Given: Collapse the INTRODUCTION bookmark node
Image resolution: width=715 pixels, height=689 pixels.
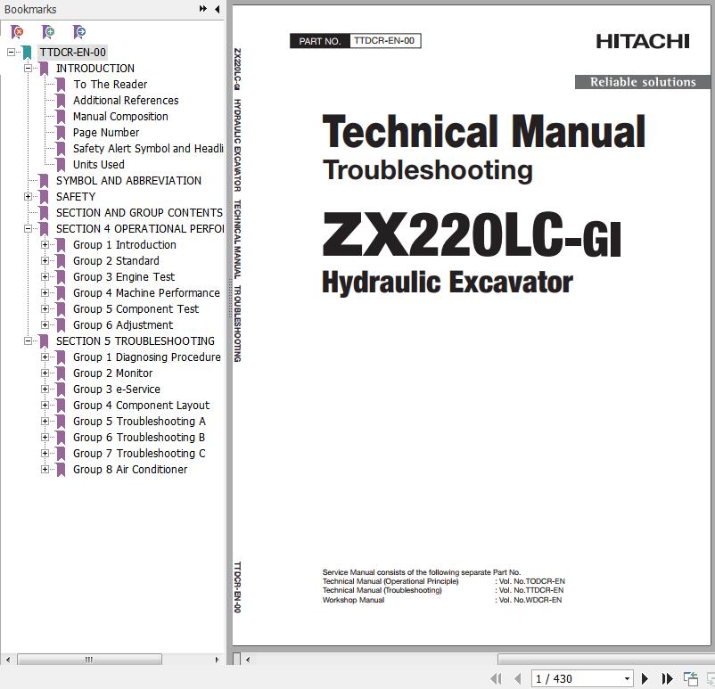Looking at the screenshot, I should pyautogui.click(x=28, y=68).
